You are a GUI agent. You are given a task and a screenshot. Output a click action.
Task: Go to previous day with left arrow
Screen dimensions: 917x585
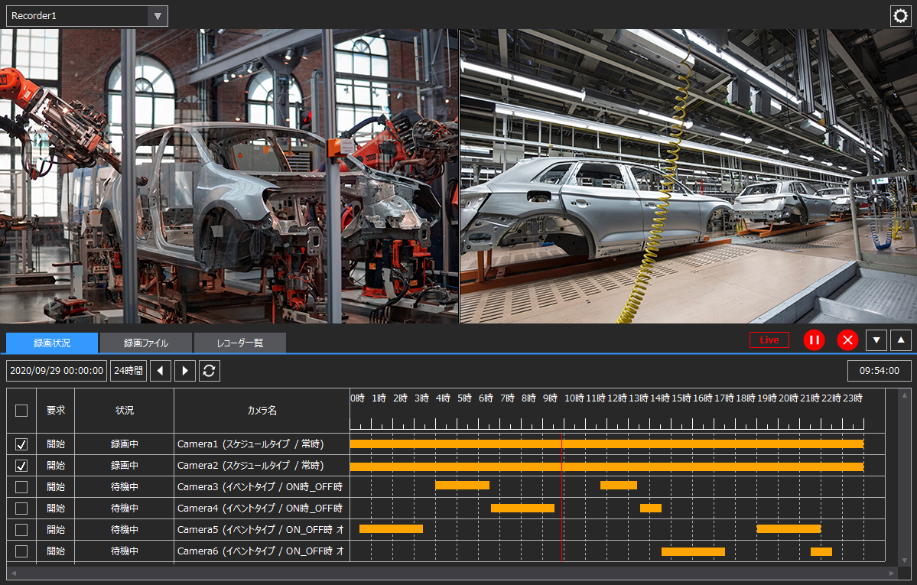pos(161,371)
